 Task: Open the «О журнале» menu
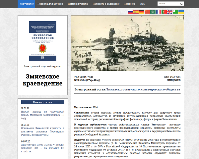click(27, 4)
